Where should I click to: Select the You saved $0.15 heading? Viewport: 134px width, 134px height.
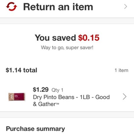[x=67, y=38]
